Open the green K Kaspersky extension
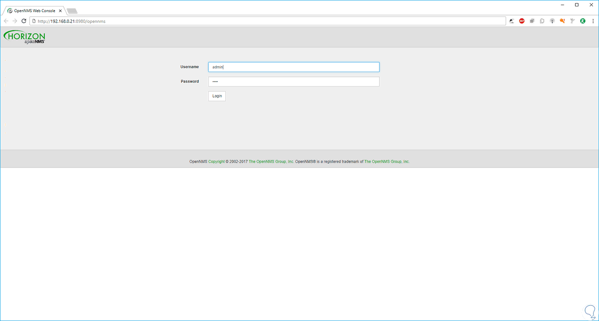 click(x=583, y=21)
